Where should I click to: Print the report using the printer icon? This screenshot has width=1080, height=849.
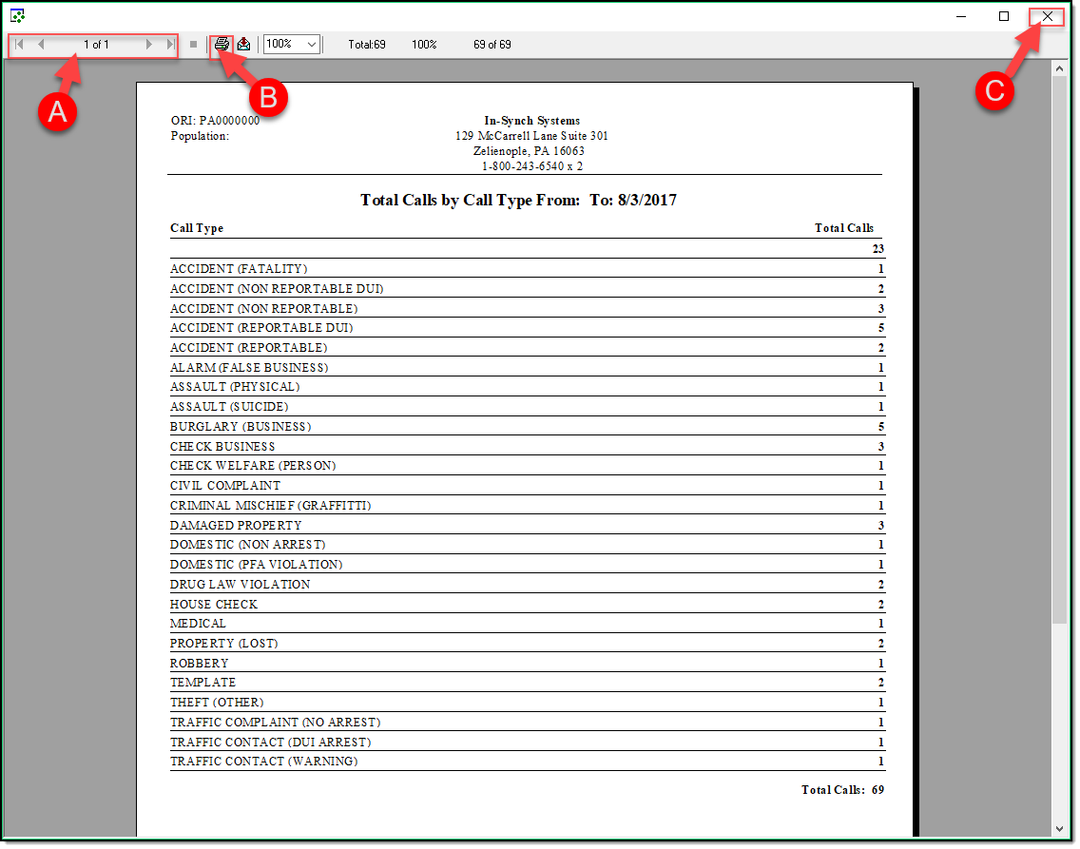click(222, 45)
